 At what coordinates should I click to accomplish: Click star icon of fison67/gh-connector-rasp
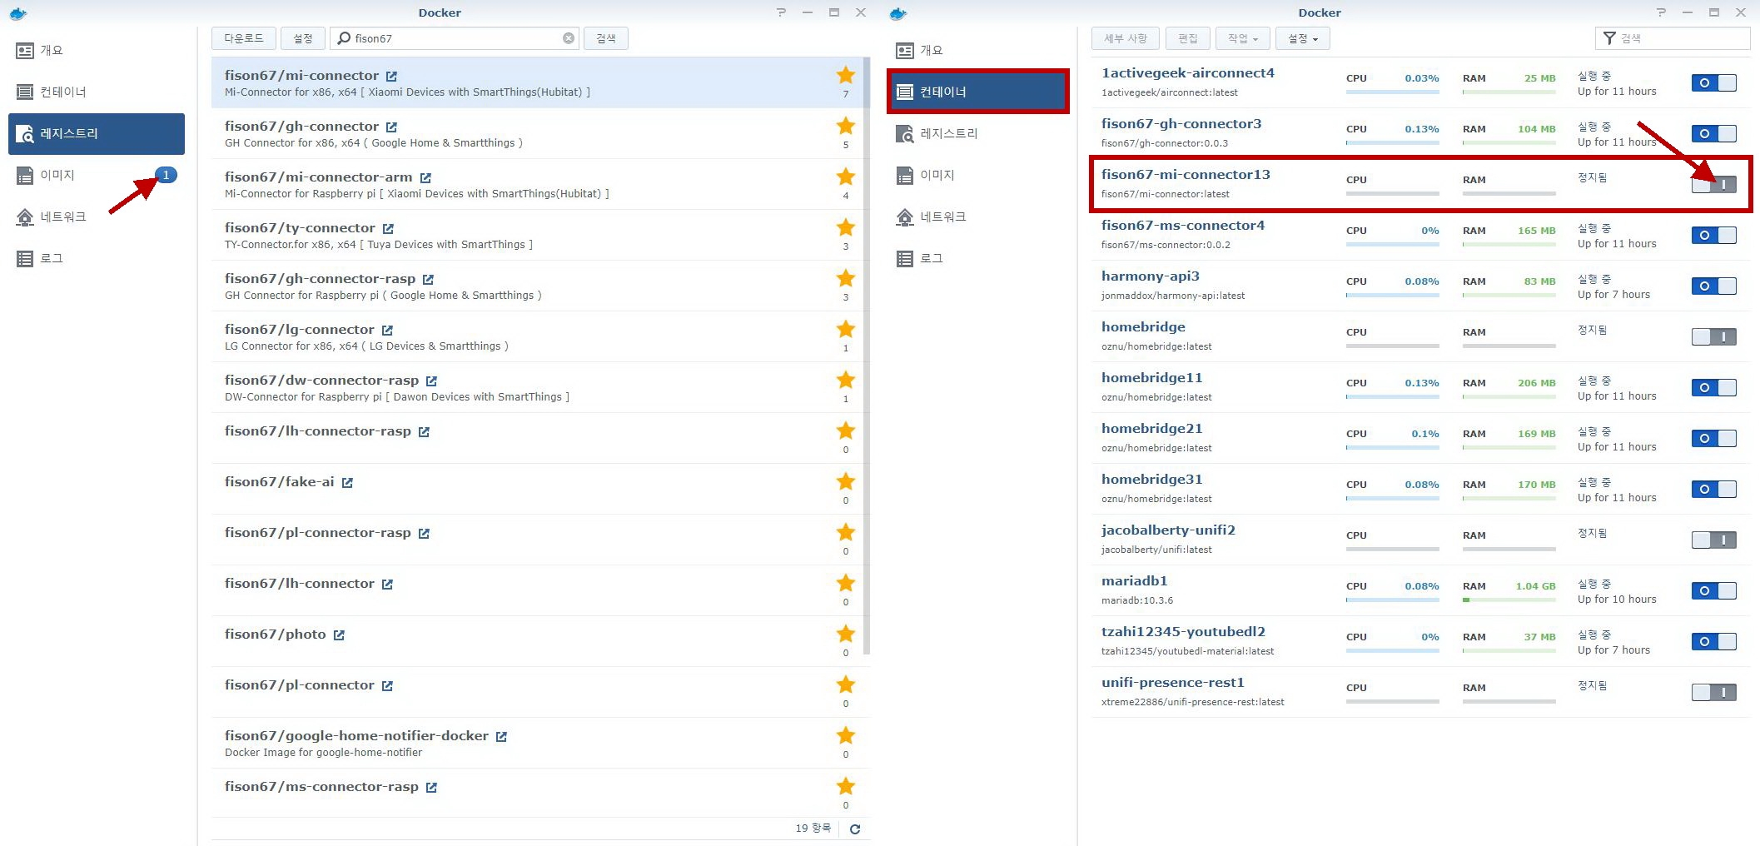[x=846, y=278]
